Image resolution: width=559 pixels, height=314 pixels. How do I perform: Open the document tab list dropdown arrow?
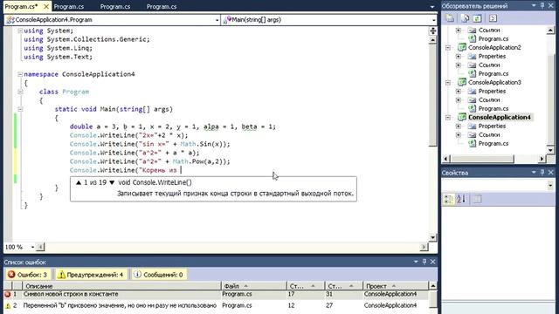click(432, 6)
